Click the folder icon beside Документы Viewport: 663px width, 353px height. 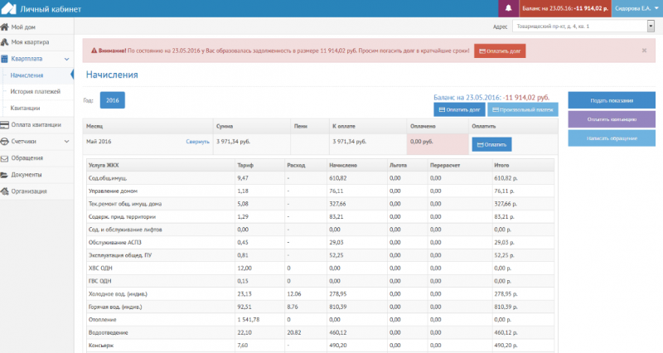pos(6,175)
